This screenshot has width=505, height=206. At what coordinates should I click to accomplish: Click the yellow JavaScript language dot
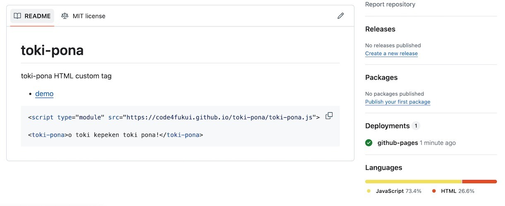[x=369, y=191]
